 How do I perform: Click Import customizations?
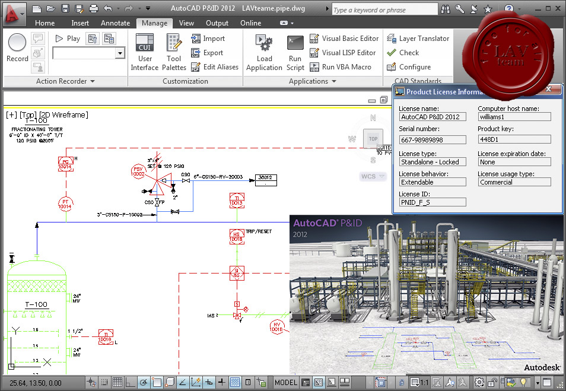point(208,39)
